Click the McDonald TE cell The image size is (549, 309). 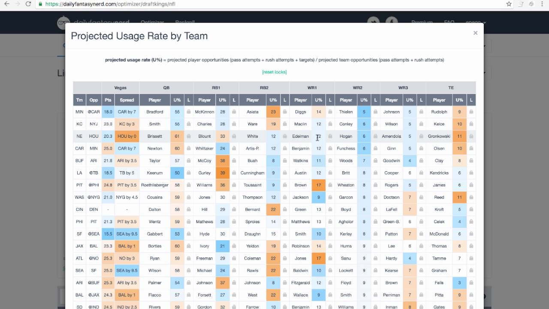click(x=439, y=234)
